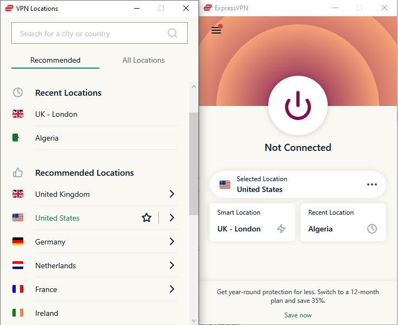
Task: Click scrollbar down arrow in locations list
Action: coord(194,321)
